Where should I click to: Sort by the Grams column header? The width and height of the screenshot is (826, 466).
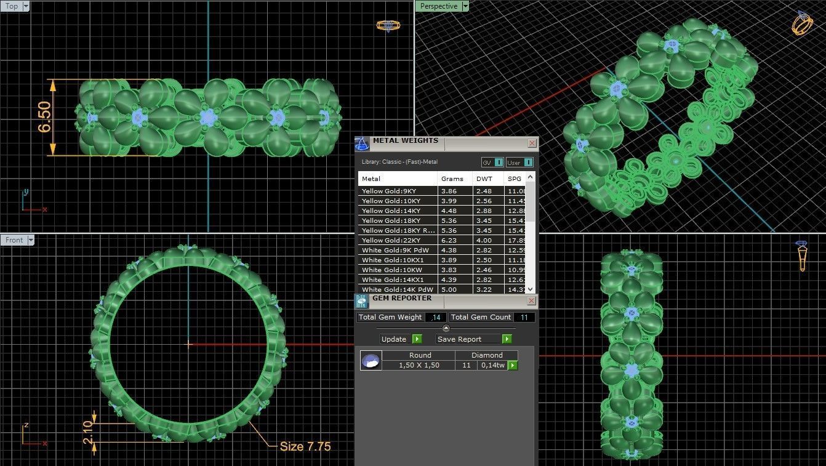(x=455, y=179)
